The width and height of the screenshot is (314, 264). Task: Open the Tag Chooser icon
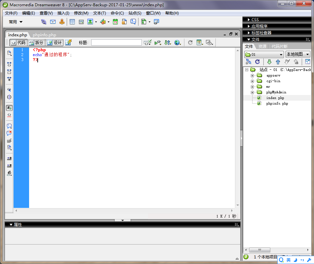coord(156,21)
